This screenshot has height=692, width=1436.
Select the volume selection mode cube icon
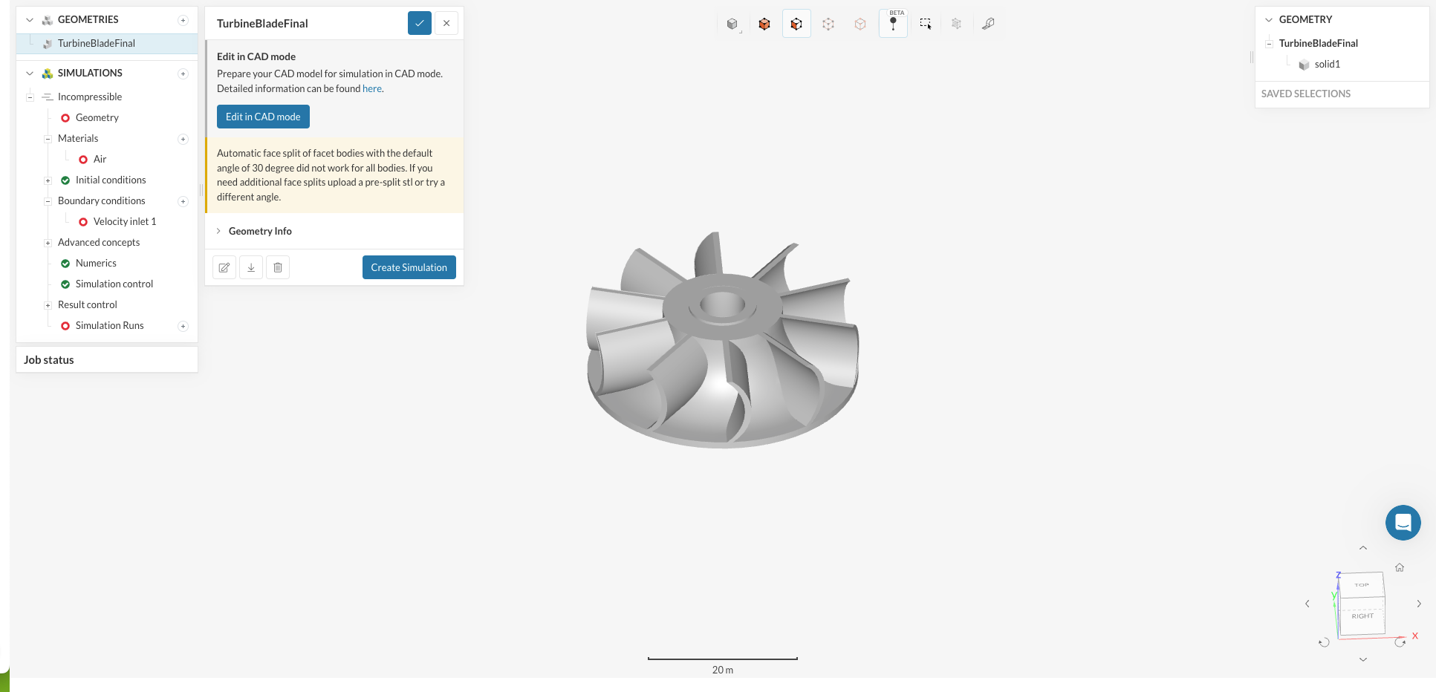point(764,24)
